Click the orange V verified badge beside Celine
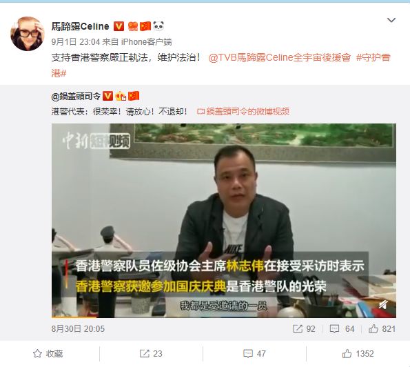The image size is (410, 367). pos(119,26)
